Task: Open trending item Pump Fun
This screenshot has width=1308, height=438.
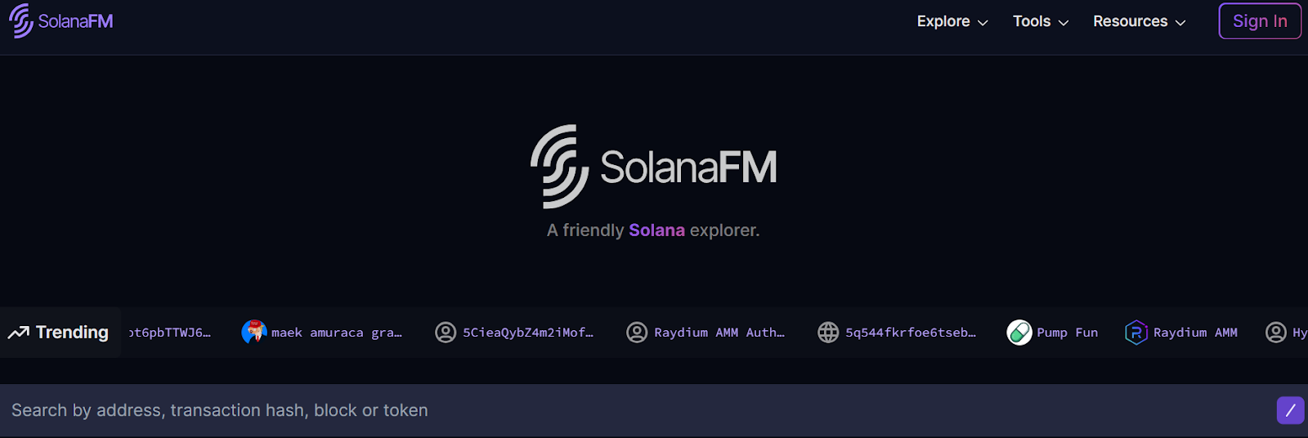Action: 1067,333
